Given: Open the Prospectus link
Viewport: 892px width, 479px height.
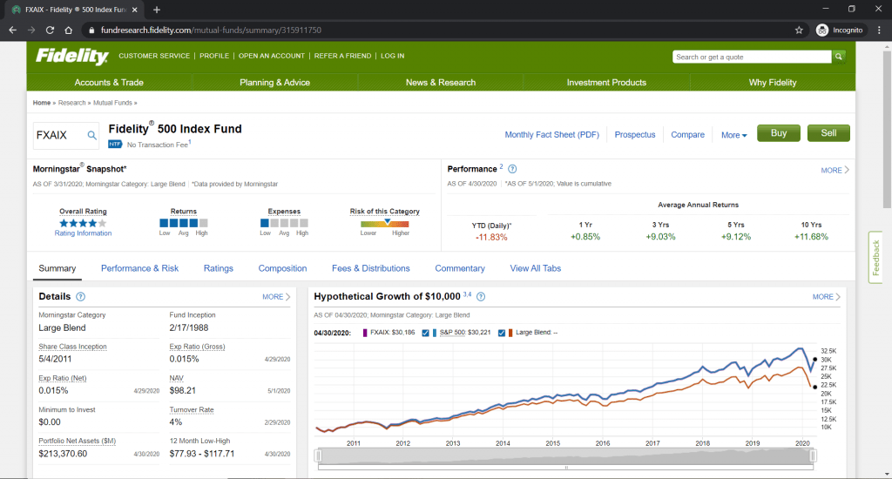Looking at the screenshot, I should pos(635,135).
